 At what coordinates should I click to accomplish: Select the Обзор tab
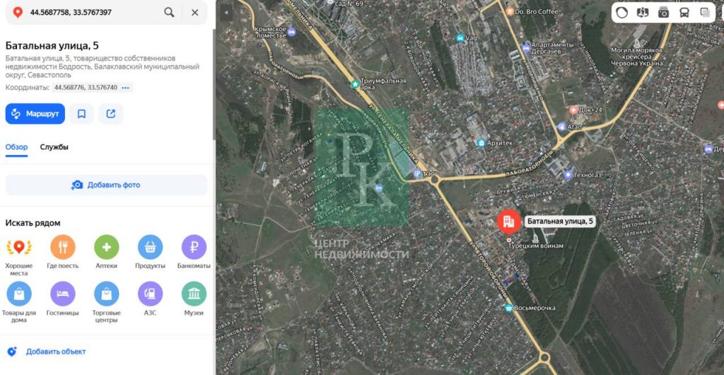pyautogui.click(x=16, y=147)
